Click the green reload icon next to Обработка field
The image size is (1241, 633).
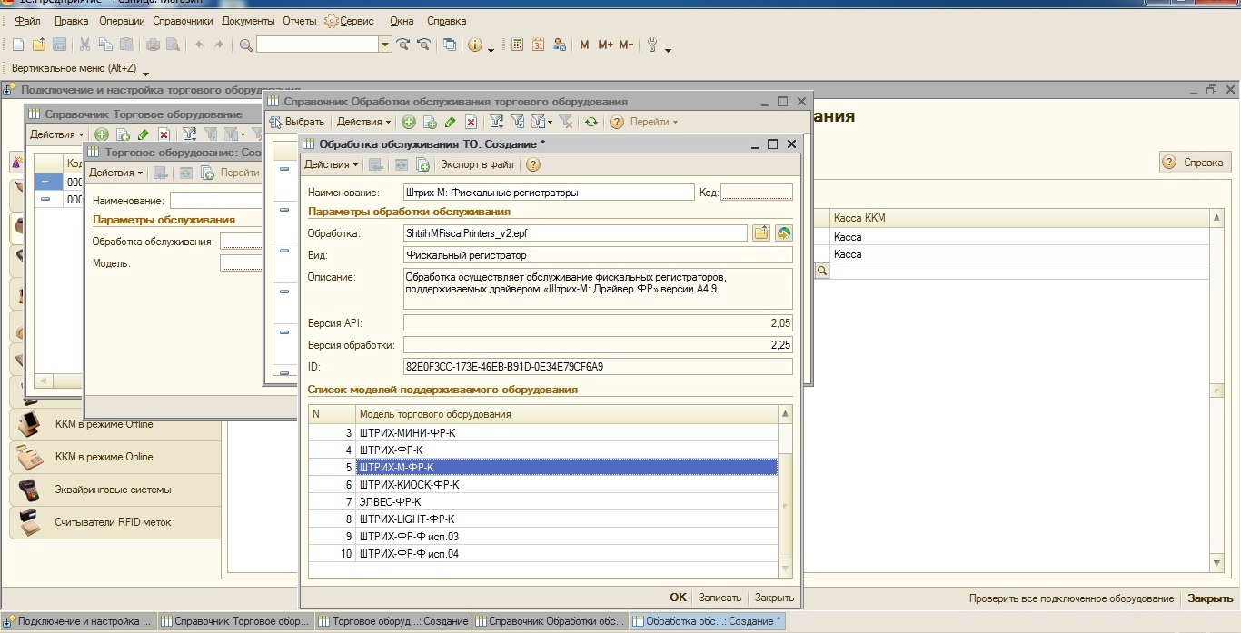[x=782, y=232]
